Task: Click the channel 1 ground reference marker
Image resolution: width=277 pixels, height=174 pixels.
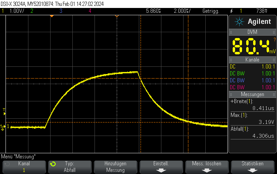Action: 3,127
